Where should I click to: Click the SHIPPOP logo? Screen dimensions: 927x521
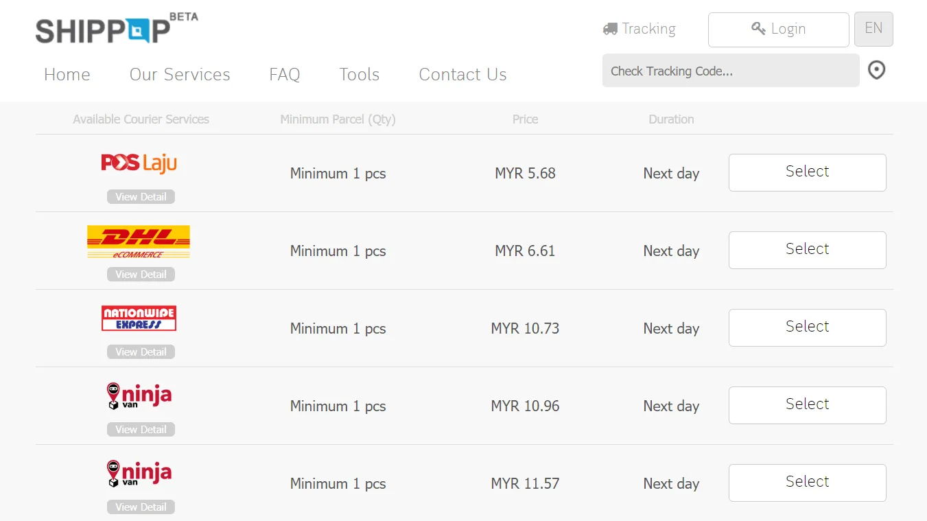click(x=103, y=30)
